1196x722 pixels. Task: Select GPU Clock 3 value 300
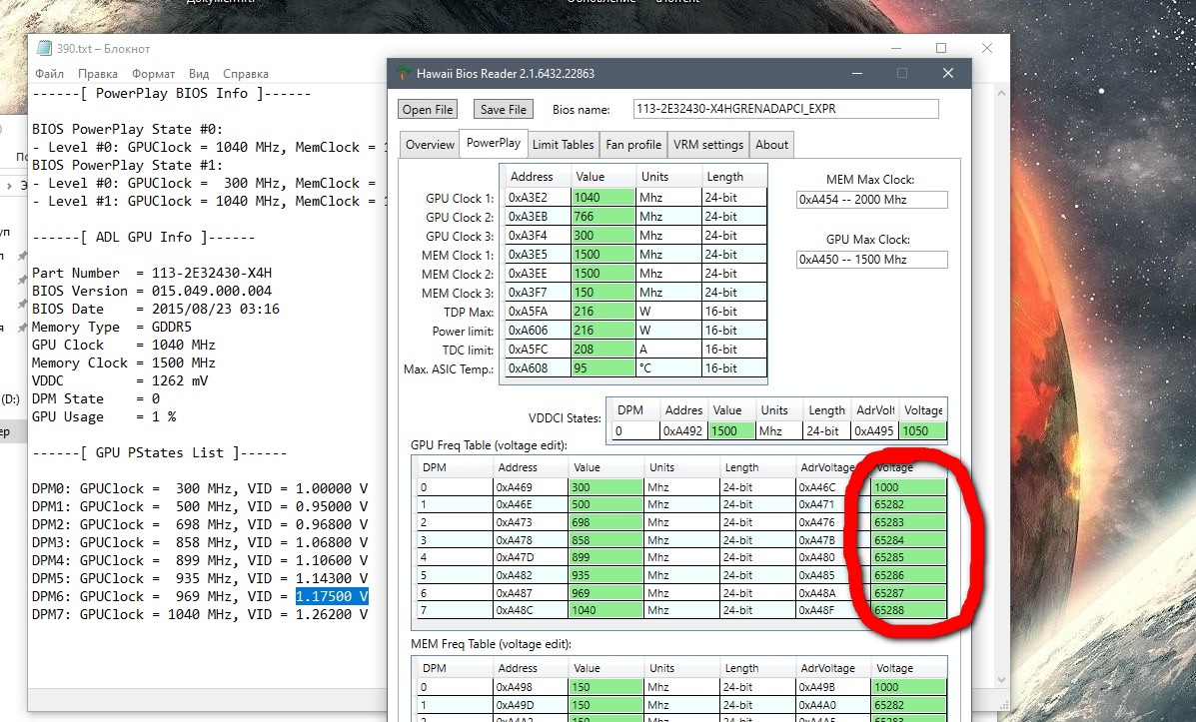[603, 236]
